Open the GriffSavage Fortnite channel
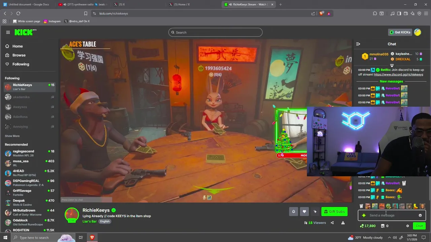 [30, 193]
